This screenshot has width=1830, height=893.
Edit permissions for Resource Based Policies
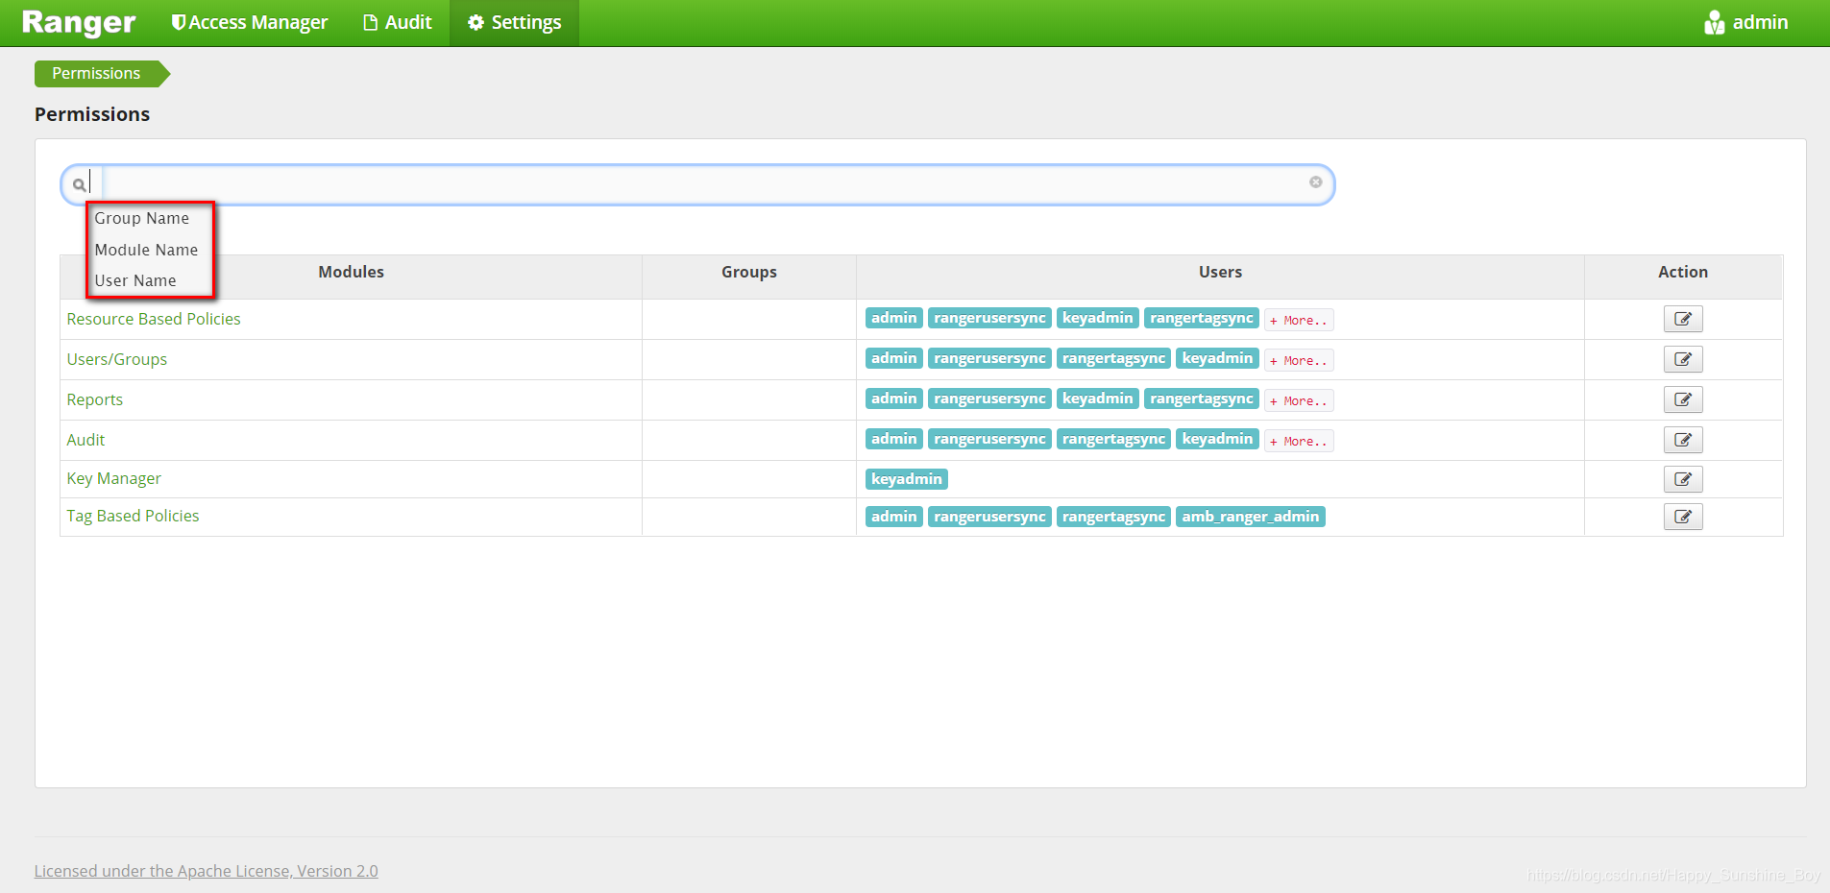click(1682, 318)
